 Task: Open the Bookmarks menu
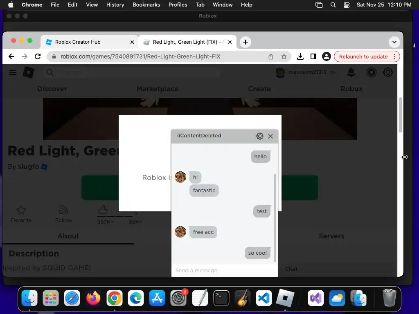point(146,5)
